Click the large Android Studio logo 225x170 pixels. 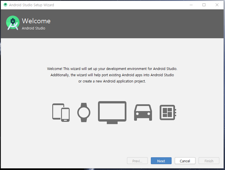coord(13,23)
